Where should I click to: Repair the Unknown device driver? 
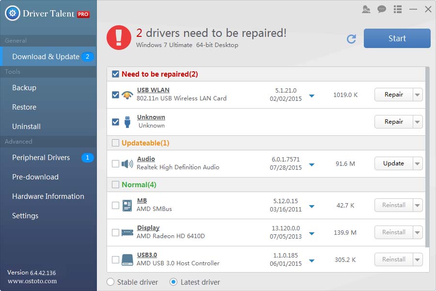394,122
